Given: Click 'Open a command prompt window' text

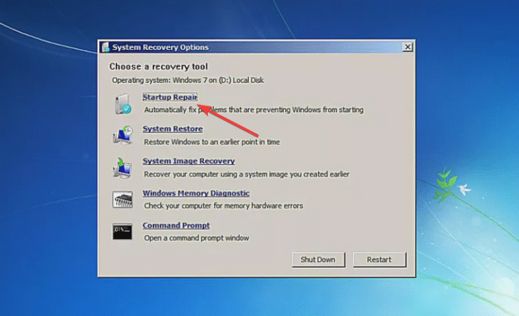Looking at the screenshot, I should [196, 238].
